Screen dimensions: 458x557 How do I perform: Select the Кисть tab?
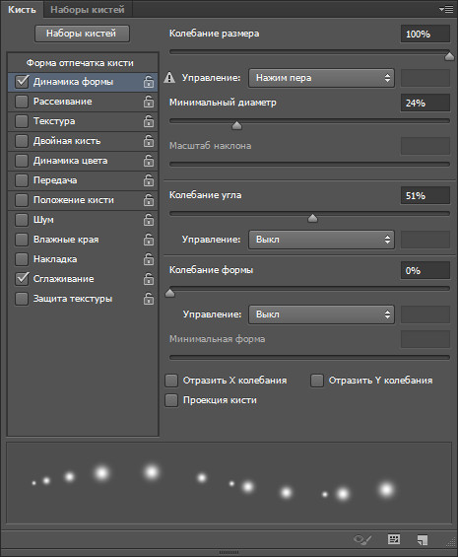point(22,10)
